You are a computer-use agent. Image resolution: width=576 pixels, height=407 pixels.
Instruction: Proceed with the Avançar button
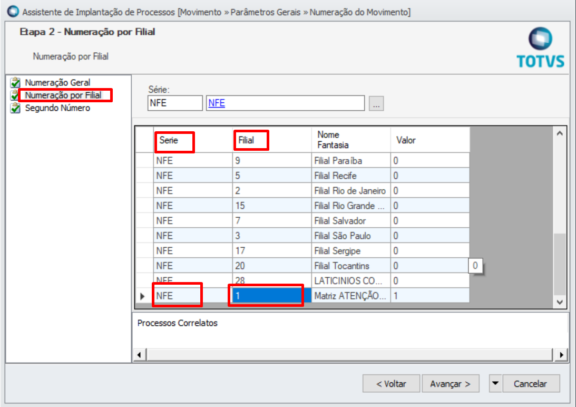pos(451,383)
